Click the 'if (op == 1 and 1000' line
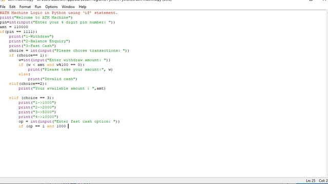The image size is (328, 184). (42, 126)
